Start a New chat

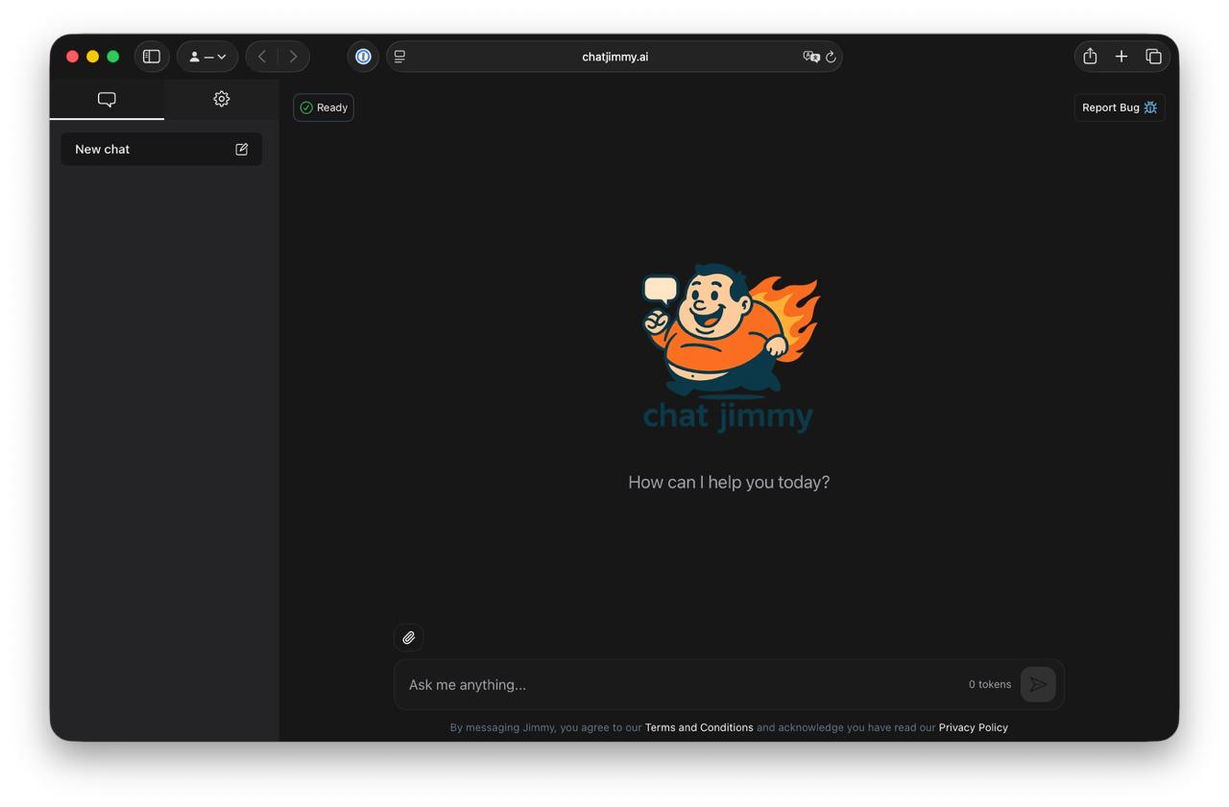161,150
